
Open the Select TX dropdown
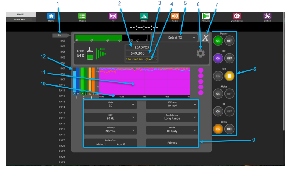pos(176,38)
